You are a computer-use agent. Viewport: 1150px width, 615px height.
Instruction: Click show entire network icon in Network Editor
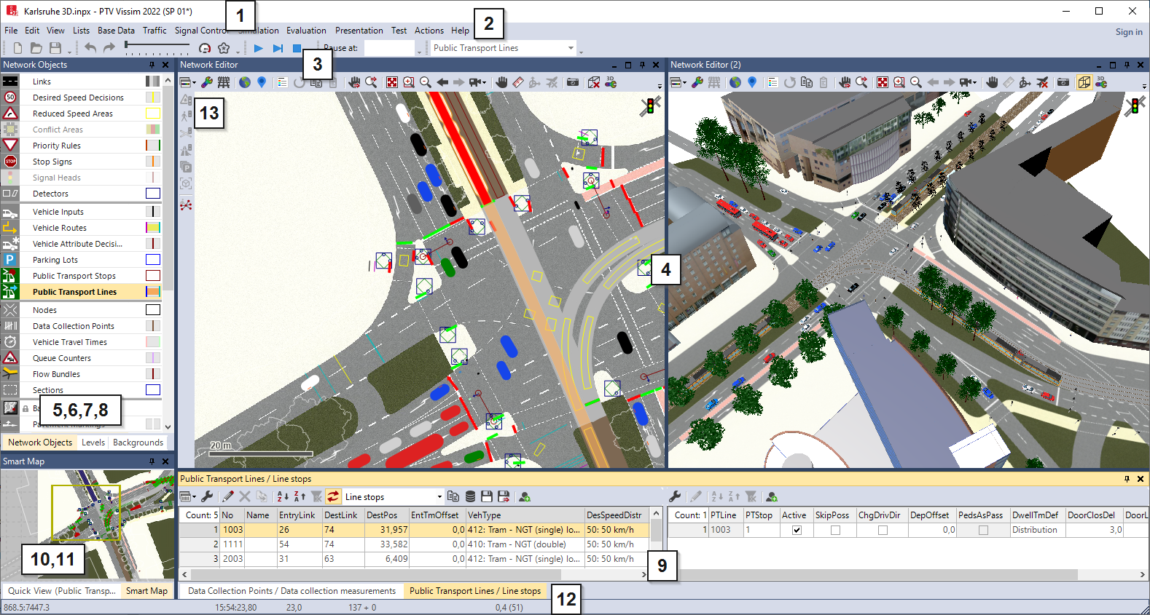pos(392,82)
